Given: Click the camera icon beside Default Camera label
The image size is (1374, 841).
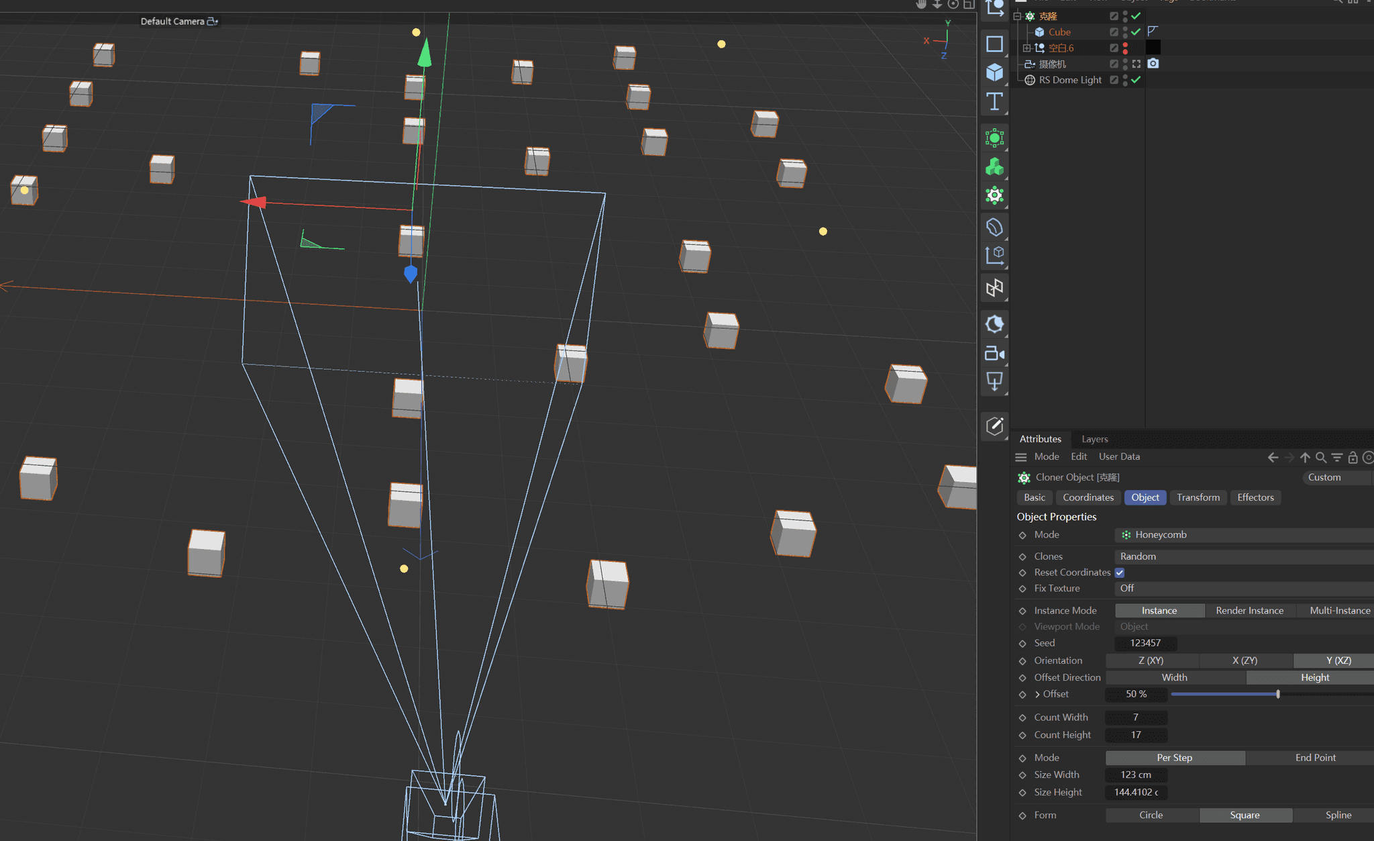Looking at the screenshot, I should click(x=213, y=21).
